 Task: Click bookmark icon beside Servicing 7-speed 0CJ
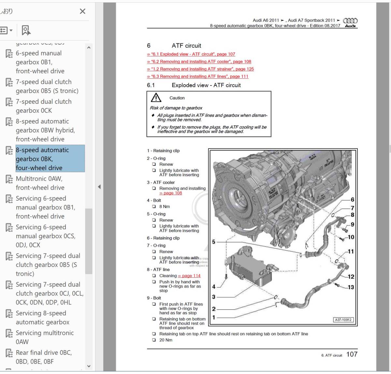point(9,285)
